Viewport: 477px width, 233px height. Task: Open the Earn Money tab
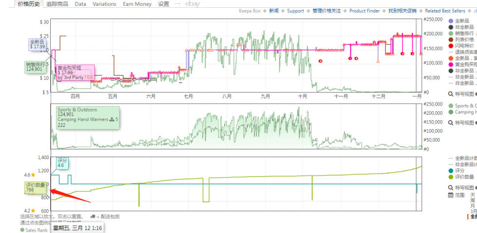[x=137, y=4]
